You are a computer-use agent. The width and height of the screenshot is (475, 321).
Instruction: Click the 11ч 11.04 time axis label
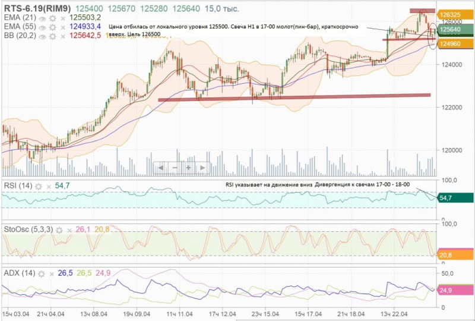click(x=180, y=314)
